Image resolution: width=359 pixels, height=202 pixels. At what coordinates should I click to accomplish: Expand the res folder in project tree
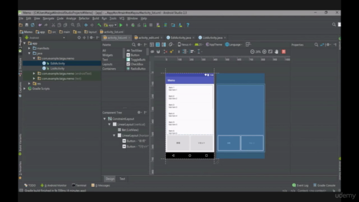click(x=29, y=84)
